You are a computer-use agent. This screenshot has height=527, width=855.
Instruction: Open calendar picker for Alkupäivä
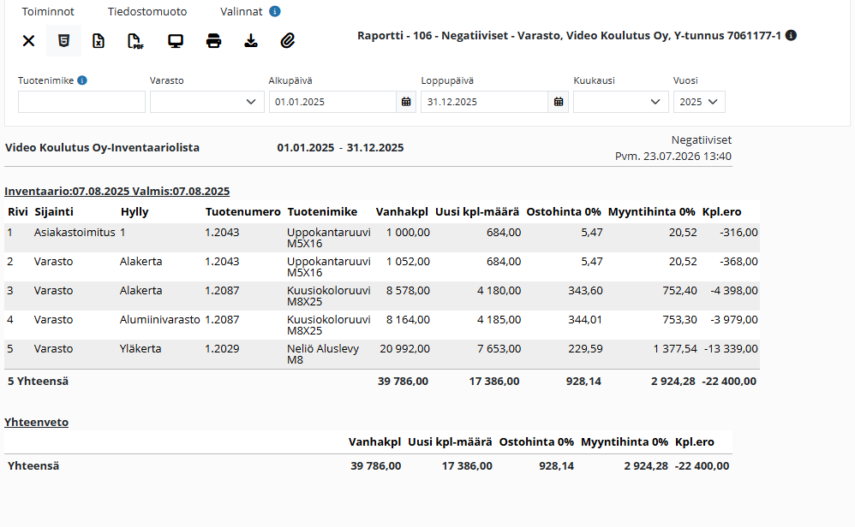(406, 102)
